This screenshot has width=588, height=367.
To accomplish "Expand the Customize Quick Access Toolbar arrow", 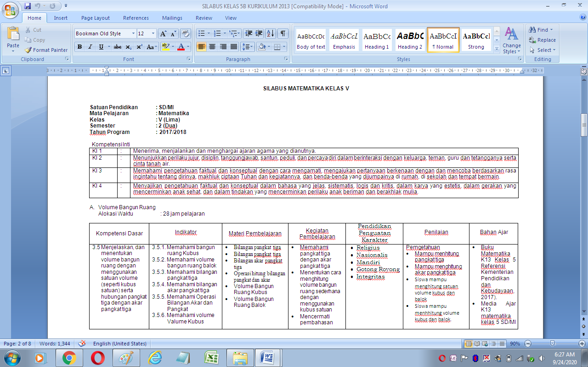I will point(66,6).
